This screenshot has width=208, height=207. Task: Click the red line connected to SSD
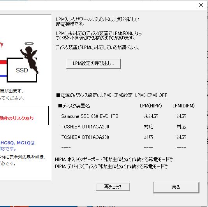[4, 62]
